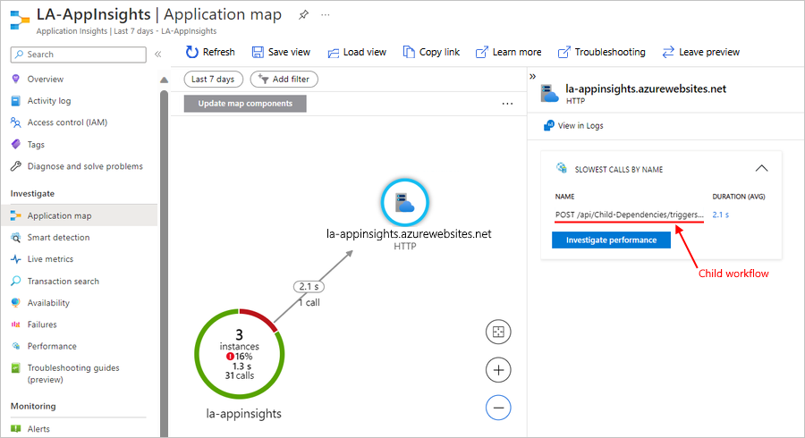Click the Overview lightbulb icon
The width and height of the screenshot is (805, 438).
pos(16,79)
